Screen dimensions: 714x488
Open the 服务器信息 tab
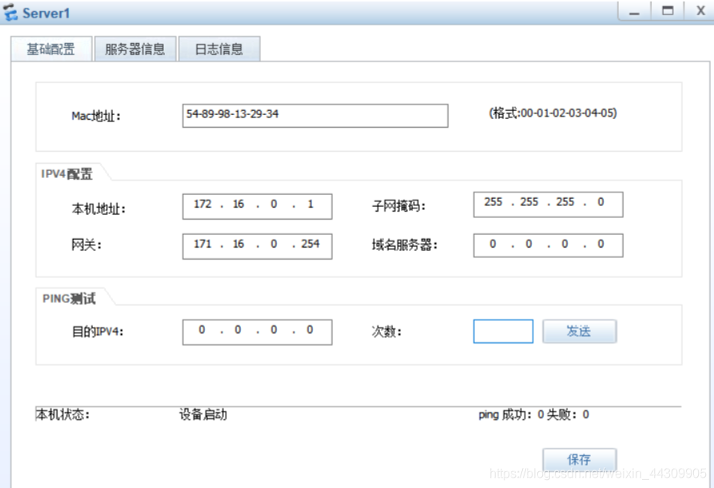135,49
